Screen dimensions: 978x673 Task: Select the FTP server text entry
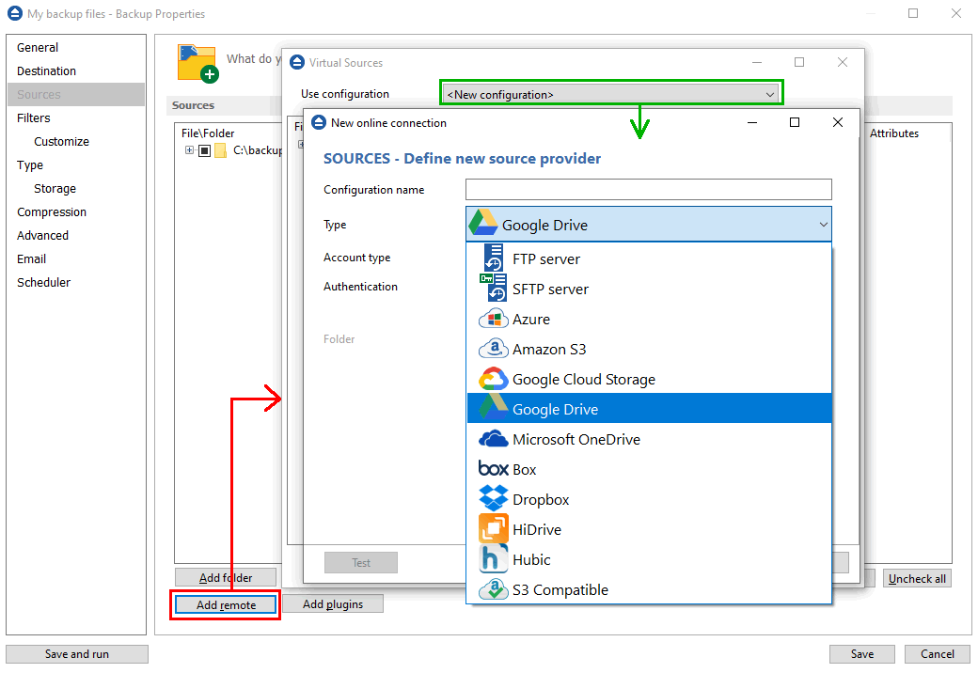545,258
